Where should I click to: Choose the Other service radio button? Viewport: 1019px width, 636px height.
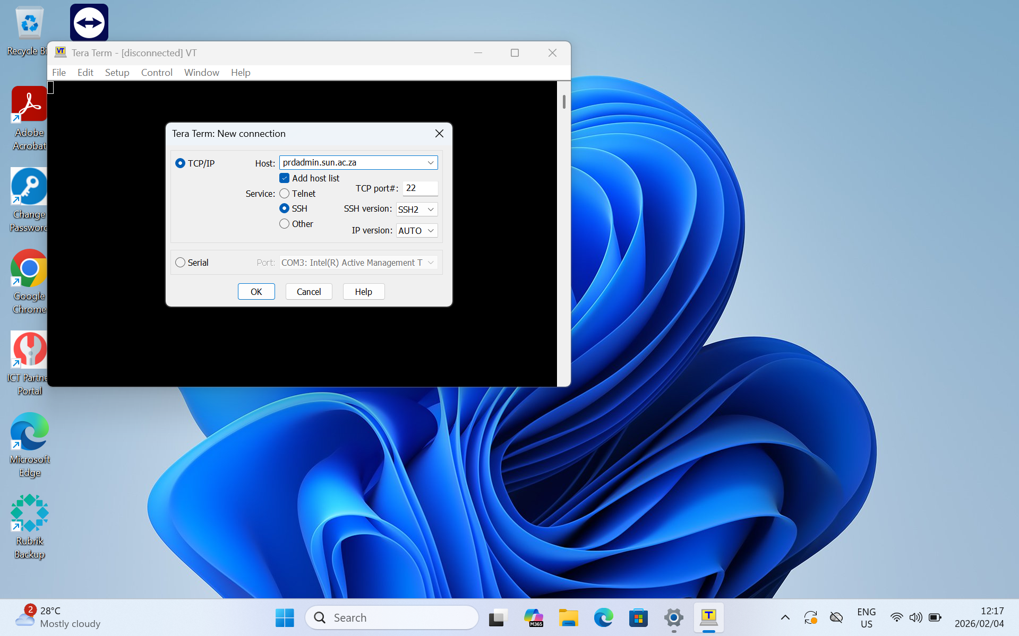point(285,224)
